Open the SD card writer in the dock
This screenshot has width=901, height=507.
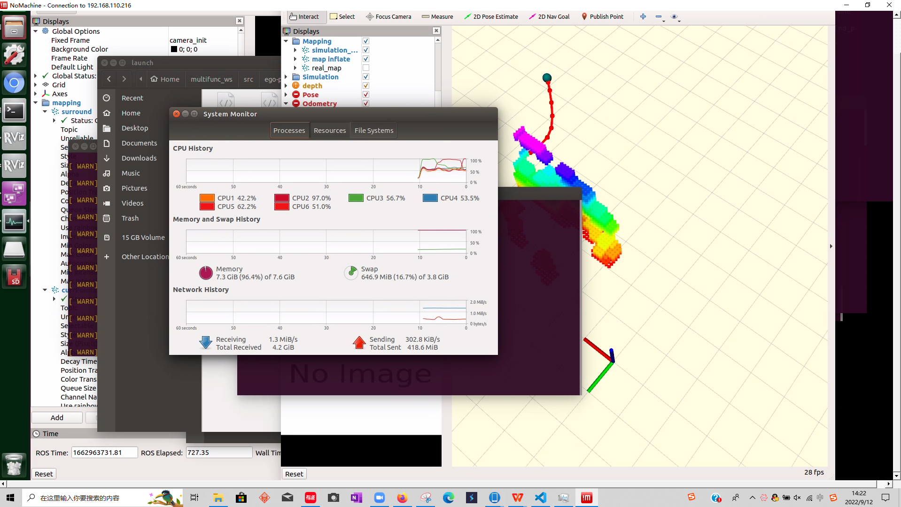point(14,276)
